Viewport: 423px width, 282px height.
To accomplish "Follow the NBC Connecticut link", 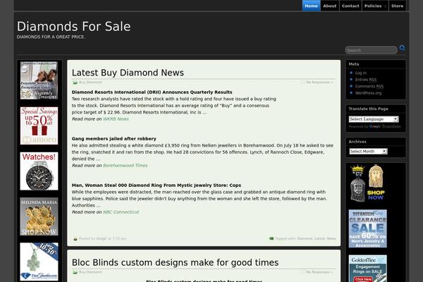I will click(121, 212).
